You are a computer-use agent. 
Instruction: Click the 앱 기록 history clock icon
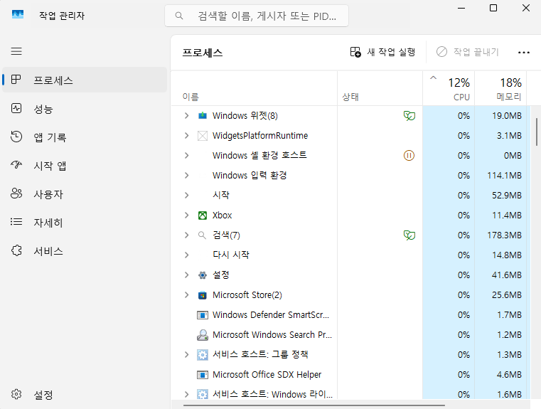16,137
